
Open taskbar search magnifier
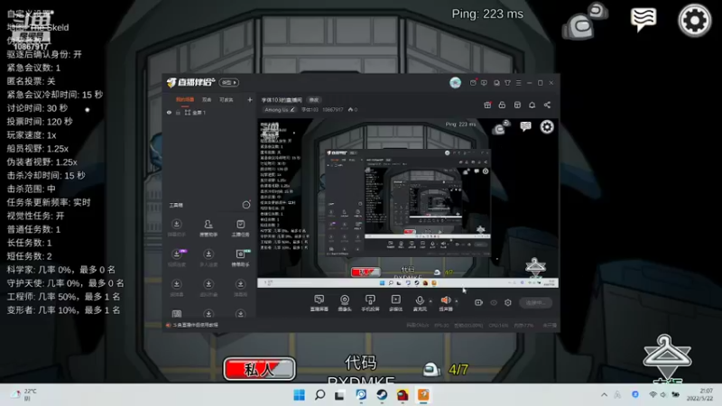click(x=319, y=395)
